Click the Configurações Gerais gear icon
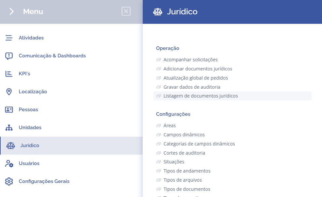 click(9, 181)
